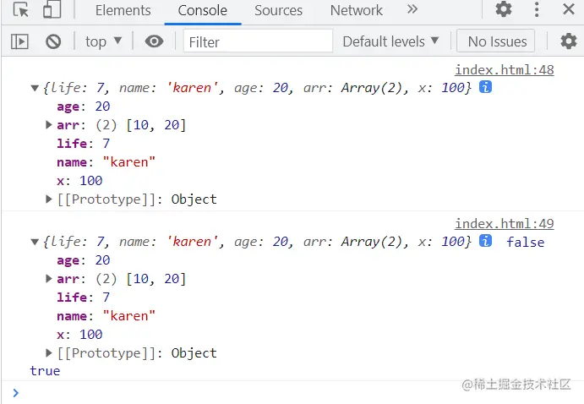
Task: Click the info icon beside second object
Action: click(485, 241)
